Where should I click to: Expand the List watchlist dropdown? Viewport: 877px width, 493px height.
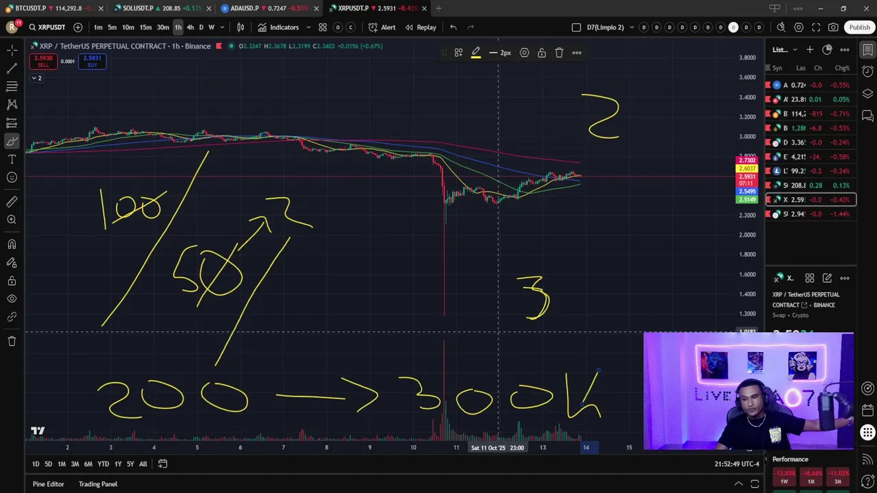click(785, 49)
